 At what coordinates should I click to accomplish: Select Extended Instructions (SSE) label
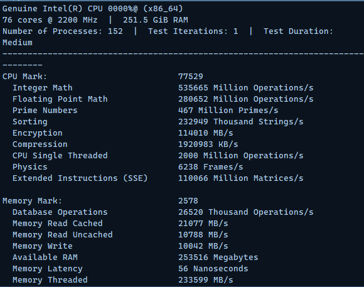[x=80, y=178]
